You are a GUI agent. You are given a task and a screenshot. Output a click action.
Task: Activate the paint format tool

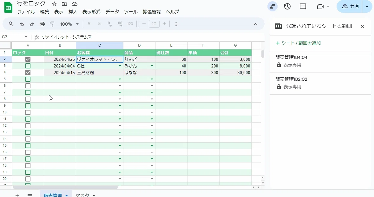tap(52, 24)
